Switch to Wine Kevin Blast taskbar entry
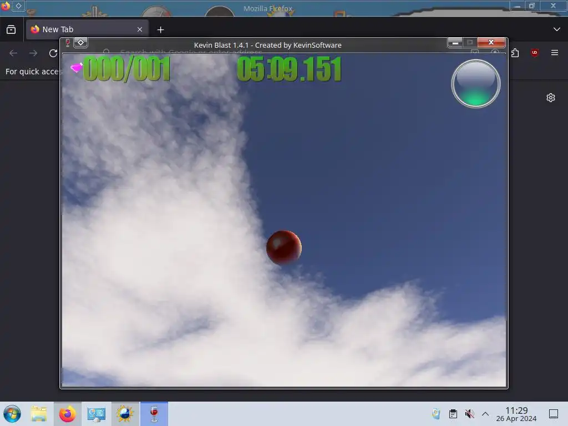568x426 pixels. 154,414
